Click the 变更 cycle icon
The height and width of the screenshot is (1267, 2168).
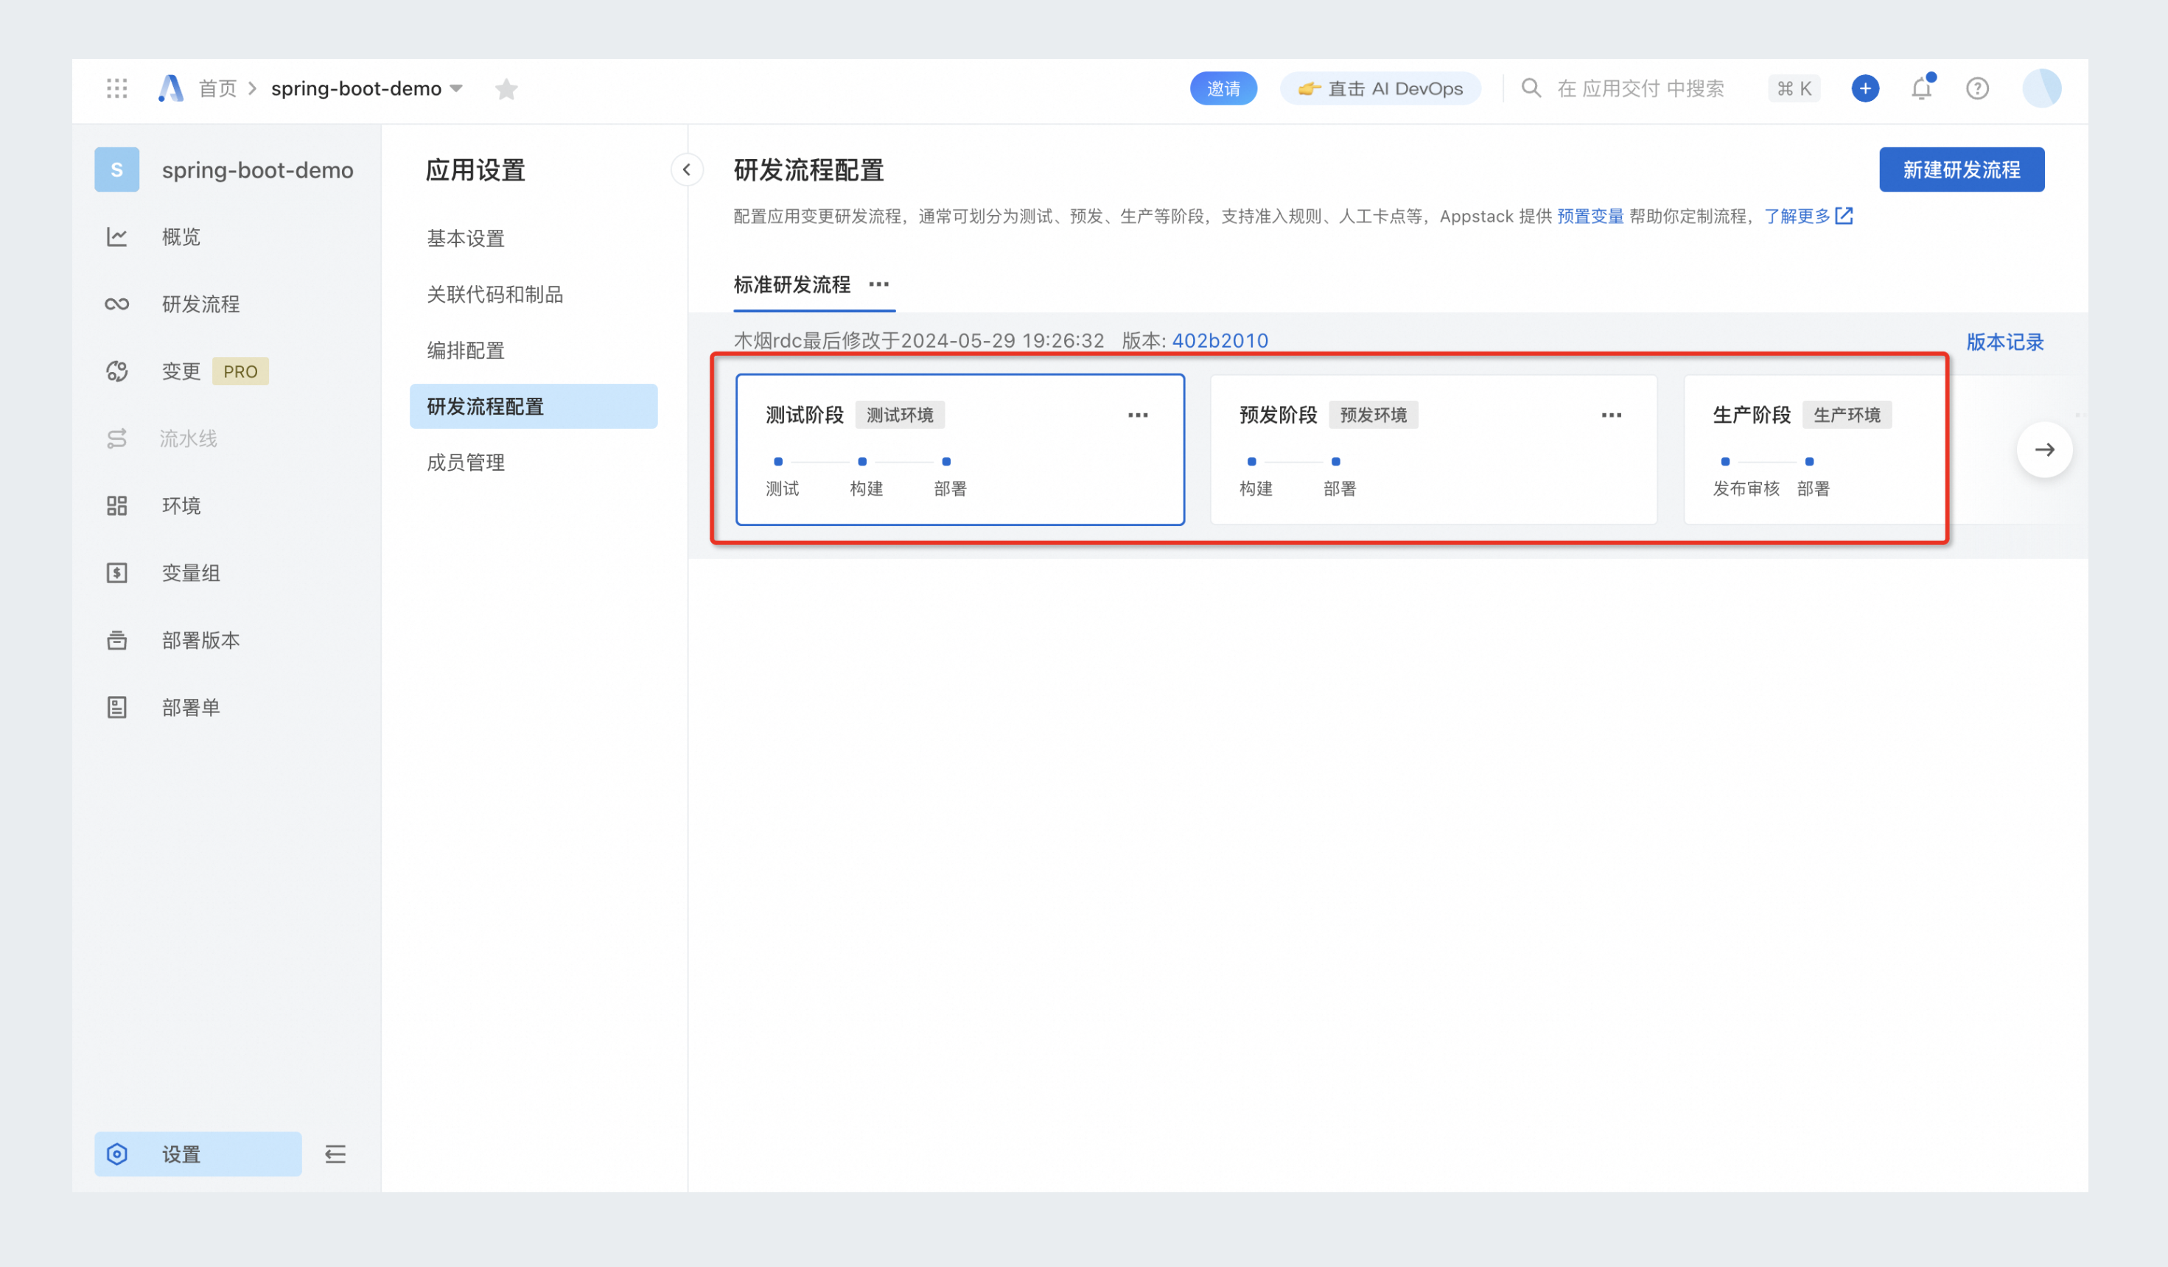coord(117,371)
